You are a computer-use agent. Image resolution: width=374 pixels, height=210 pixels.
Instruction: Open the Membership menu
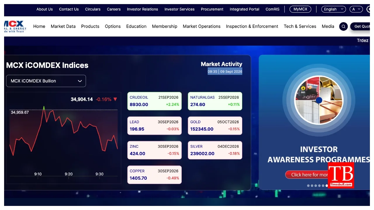point(165,26)
